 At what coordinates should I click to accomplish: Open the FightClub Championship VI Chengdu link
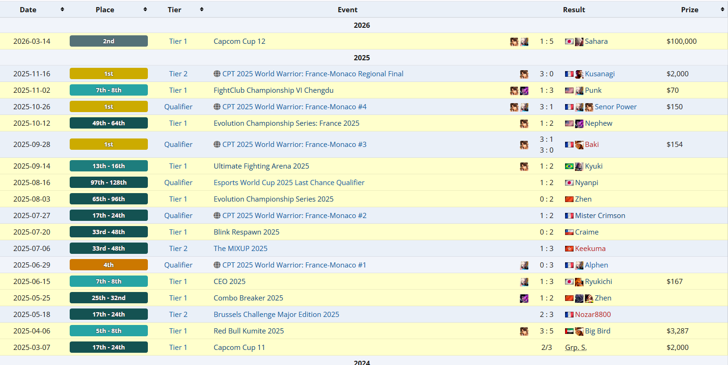(x=274, y=90)
